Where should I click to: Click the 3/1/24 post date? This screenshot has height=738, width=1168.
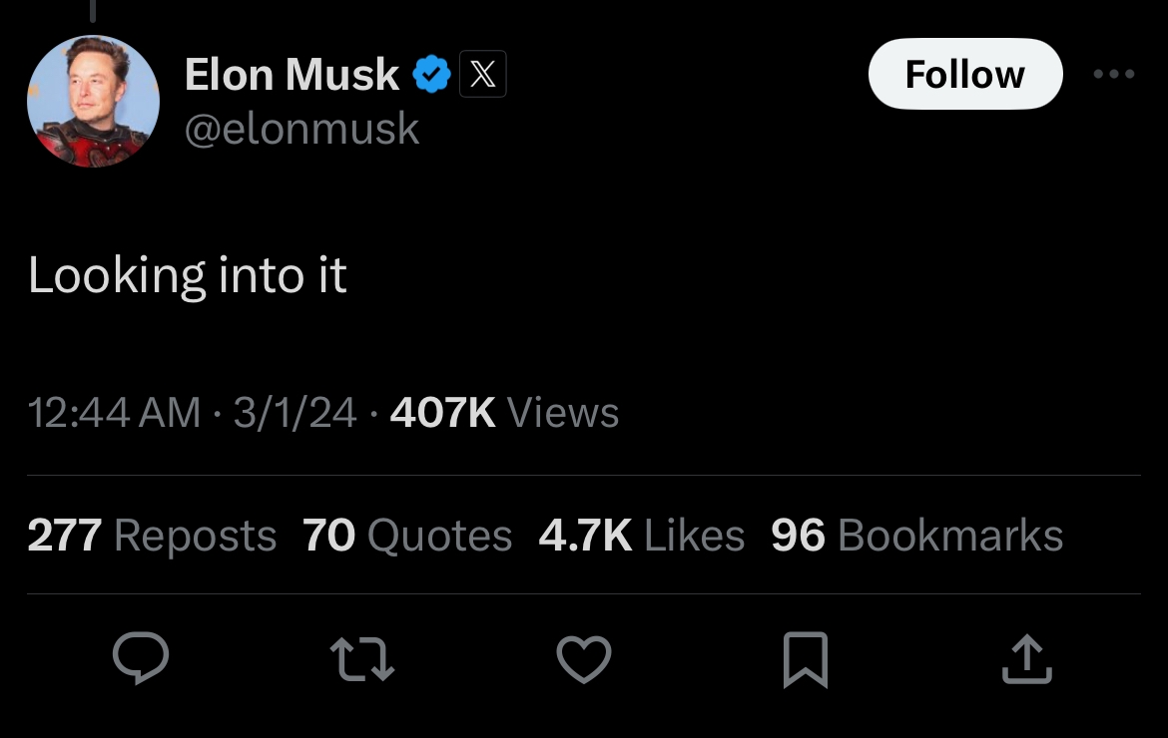[x=294, y=413]
